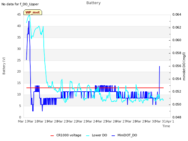Click the Battery (V) axis label
Screen dimensions: 188x141
point(4,66)
